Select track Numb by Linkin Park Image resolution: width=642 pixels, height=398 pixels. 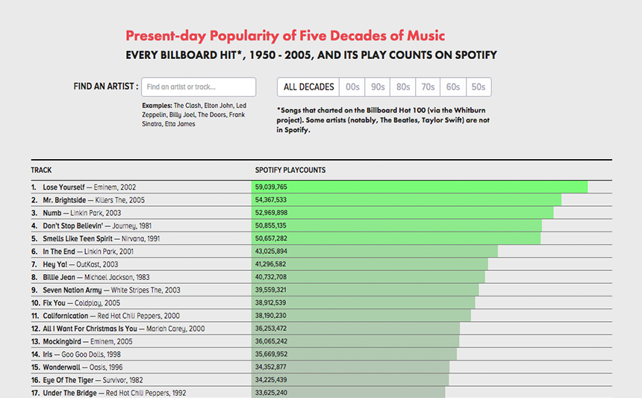coord(82,213)
